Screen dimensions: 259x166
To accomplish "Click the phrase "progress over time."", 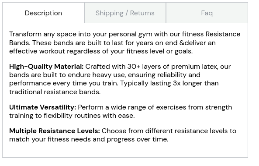I will click(x=138, y=139).
